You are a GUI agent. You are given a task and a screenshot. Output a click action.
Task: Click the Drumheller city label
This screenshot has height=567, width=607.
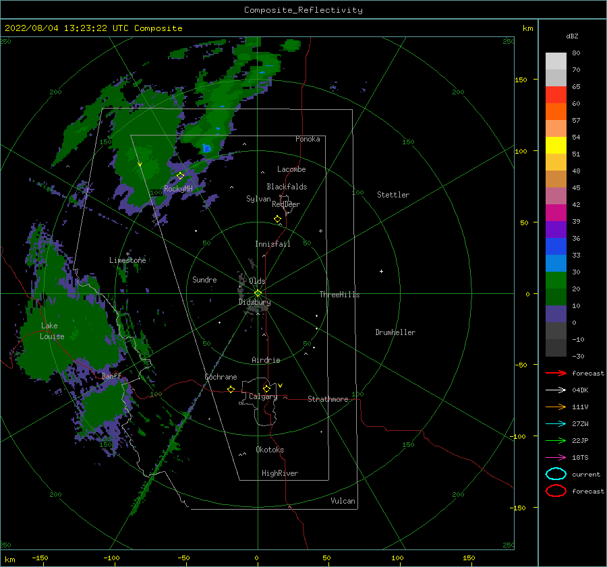[x=395, y=332]
